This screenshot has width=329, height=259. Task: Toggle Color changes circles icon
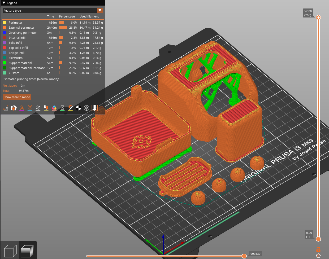(x=54, y=108)
